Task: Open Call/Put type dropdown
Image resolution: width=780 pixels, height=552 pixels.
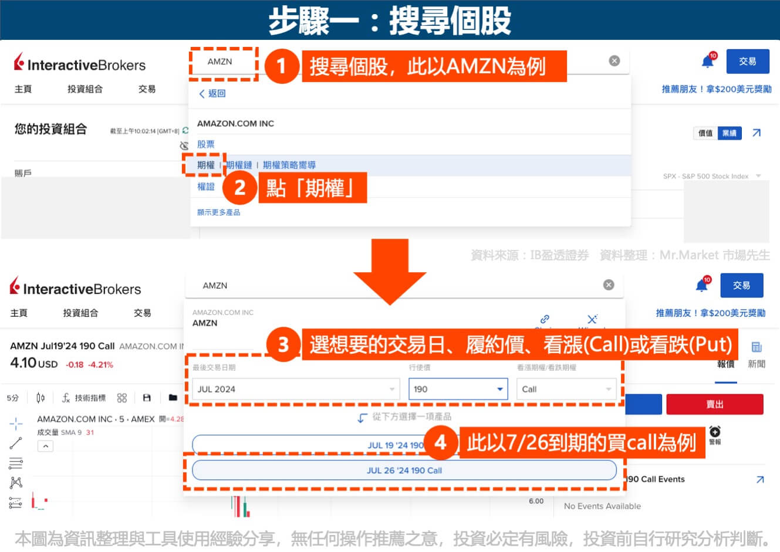Action: pyautogui.click(x=566, y=389)
